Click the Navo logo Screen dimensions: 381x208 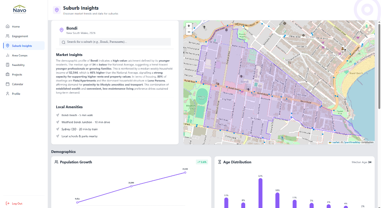point(19,9)
